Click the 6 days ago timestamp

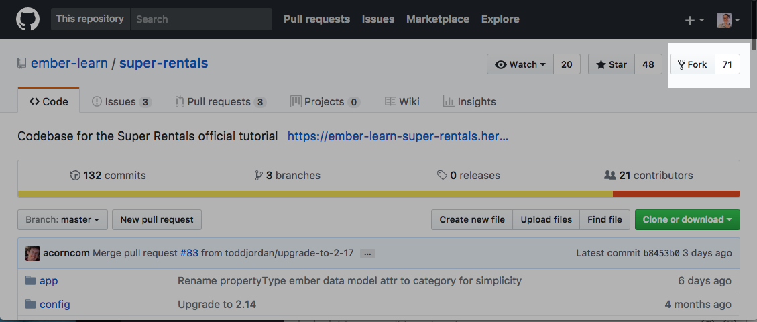coord(705,280)
